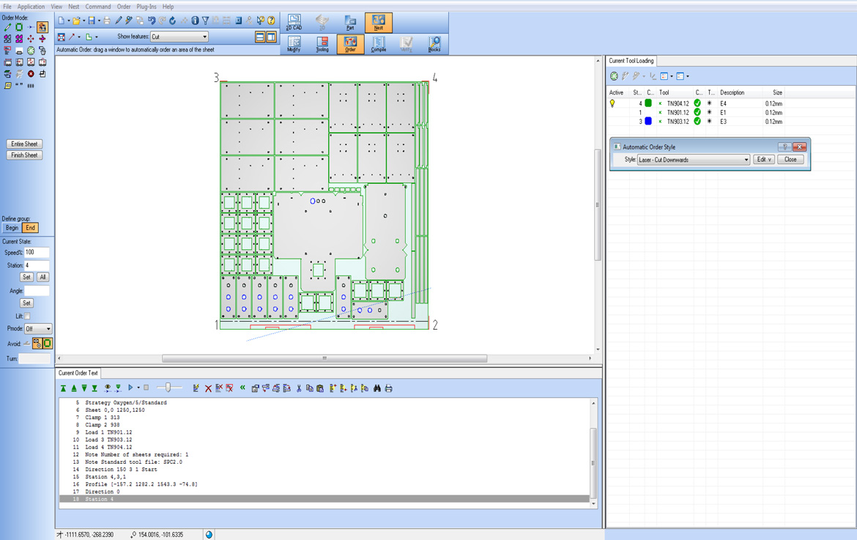Toggle green checkmark for tool TN901.12

[x=697, y=113]
